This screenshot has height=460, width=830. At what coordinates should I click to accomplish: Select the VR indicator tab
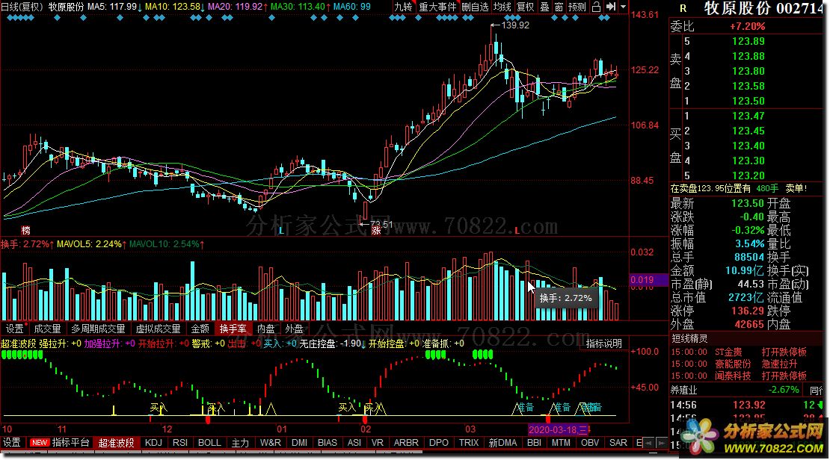[378, 443]
